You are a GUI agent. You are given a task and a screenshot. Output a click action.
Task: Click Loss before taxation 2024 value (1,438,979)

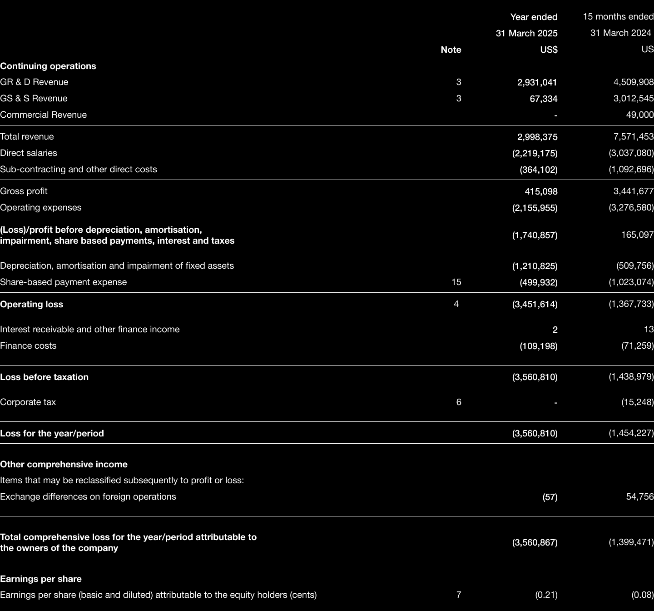click(x=631, y=377)
